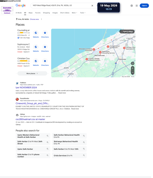Image resolution: width=153 pixels, height=178 pixels.
Task: Click the map locate-me target icon
Action: point(132,63)
